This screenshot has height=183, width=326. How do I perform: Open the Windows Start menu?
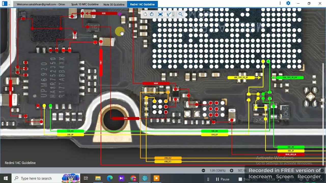click(6, 178)
